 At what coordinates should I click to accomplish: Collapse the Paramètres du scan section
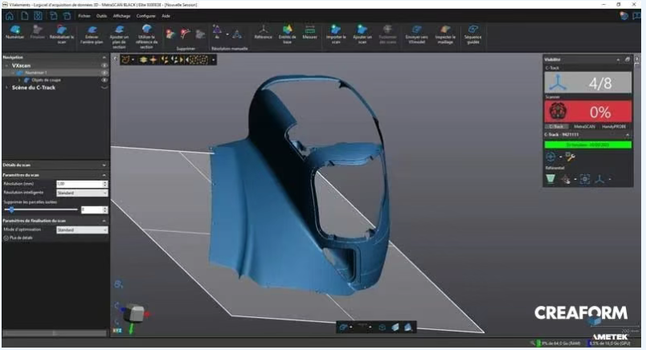pos(104,175)
